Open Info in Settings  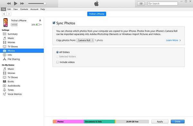(x=22, y=55)
